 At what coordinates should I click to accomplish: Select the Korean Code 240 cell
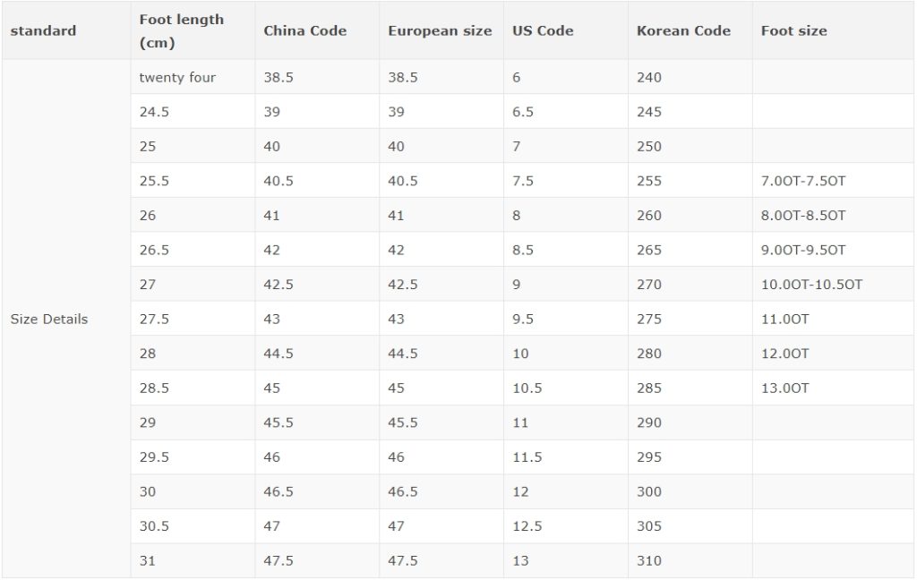coord(690,77)
